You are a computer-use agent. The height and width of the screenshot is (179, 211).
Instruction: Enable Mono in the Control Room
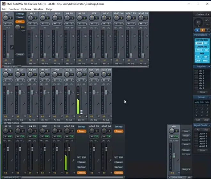click(x=186, y=144)
